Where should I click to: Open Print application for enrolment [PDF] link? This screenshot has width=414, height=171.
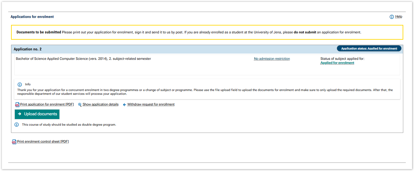click(47, 105)
